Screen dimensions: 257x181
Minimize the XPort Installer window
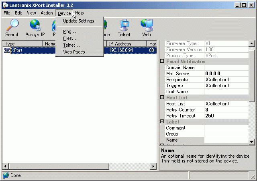237,5
